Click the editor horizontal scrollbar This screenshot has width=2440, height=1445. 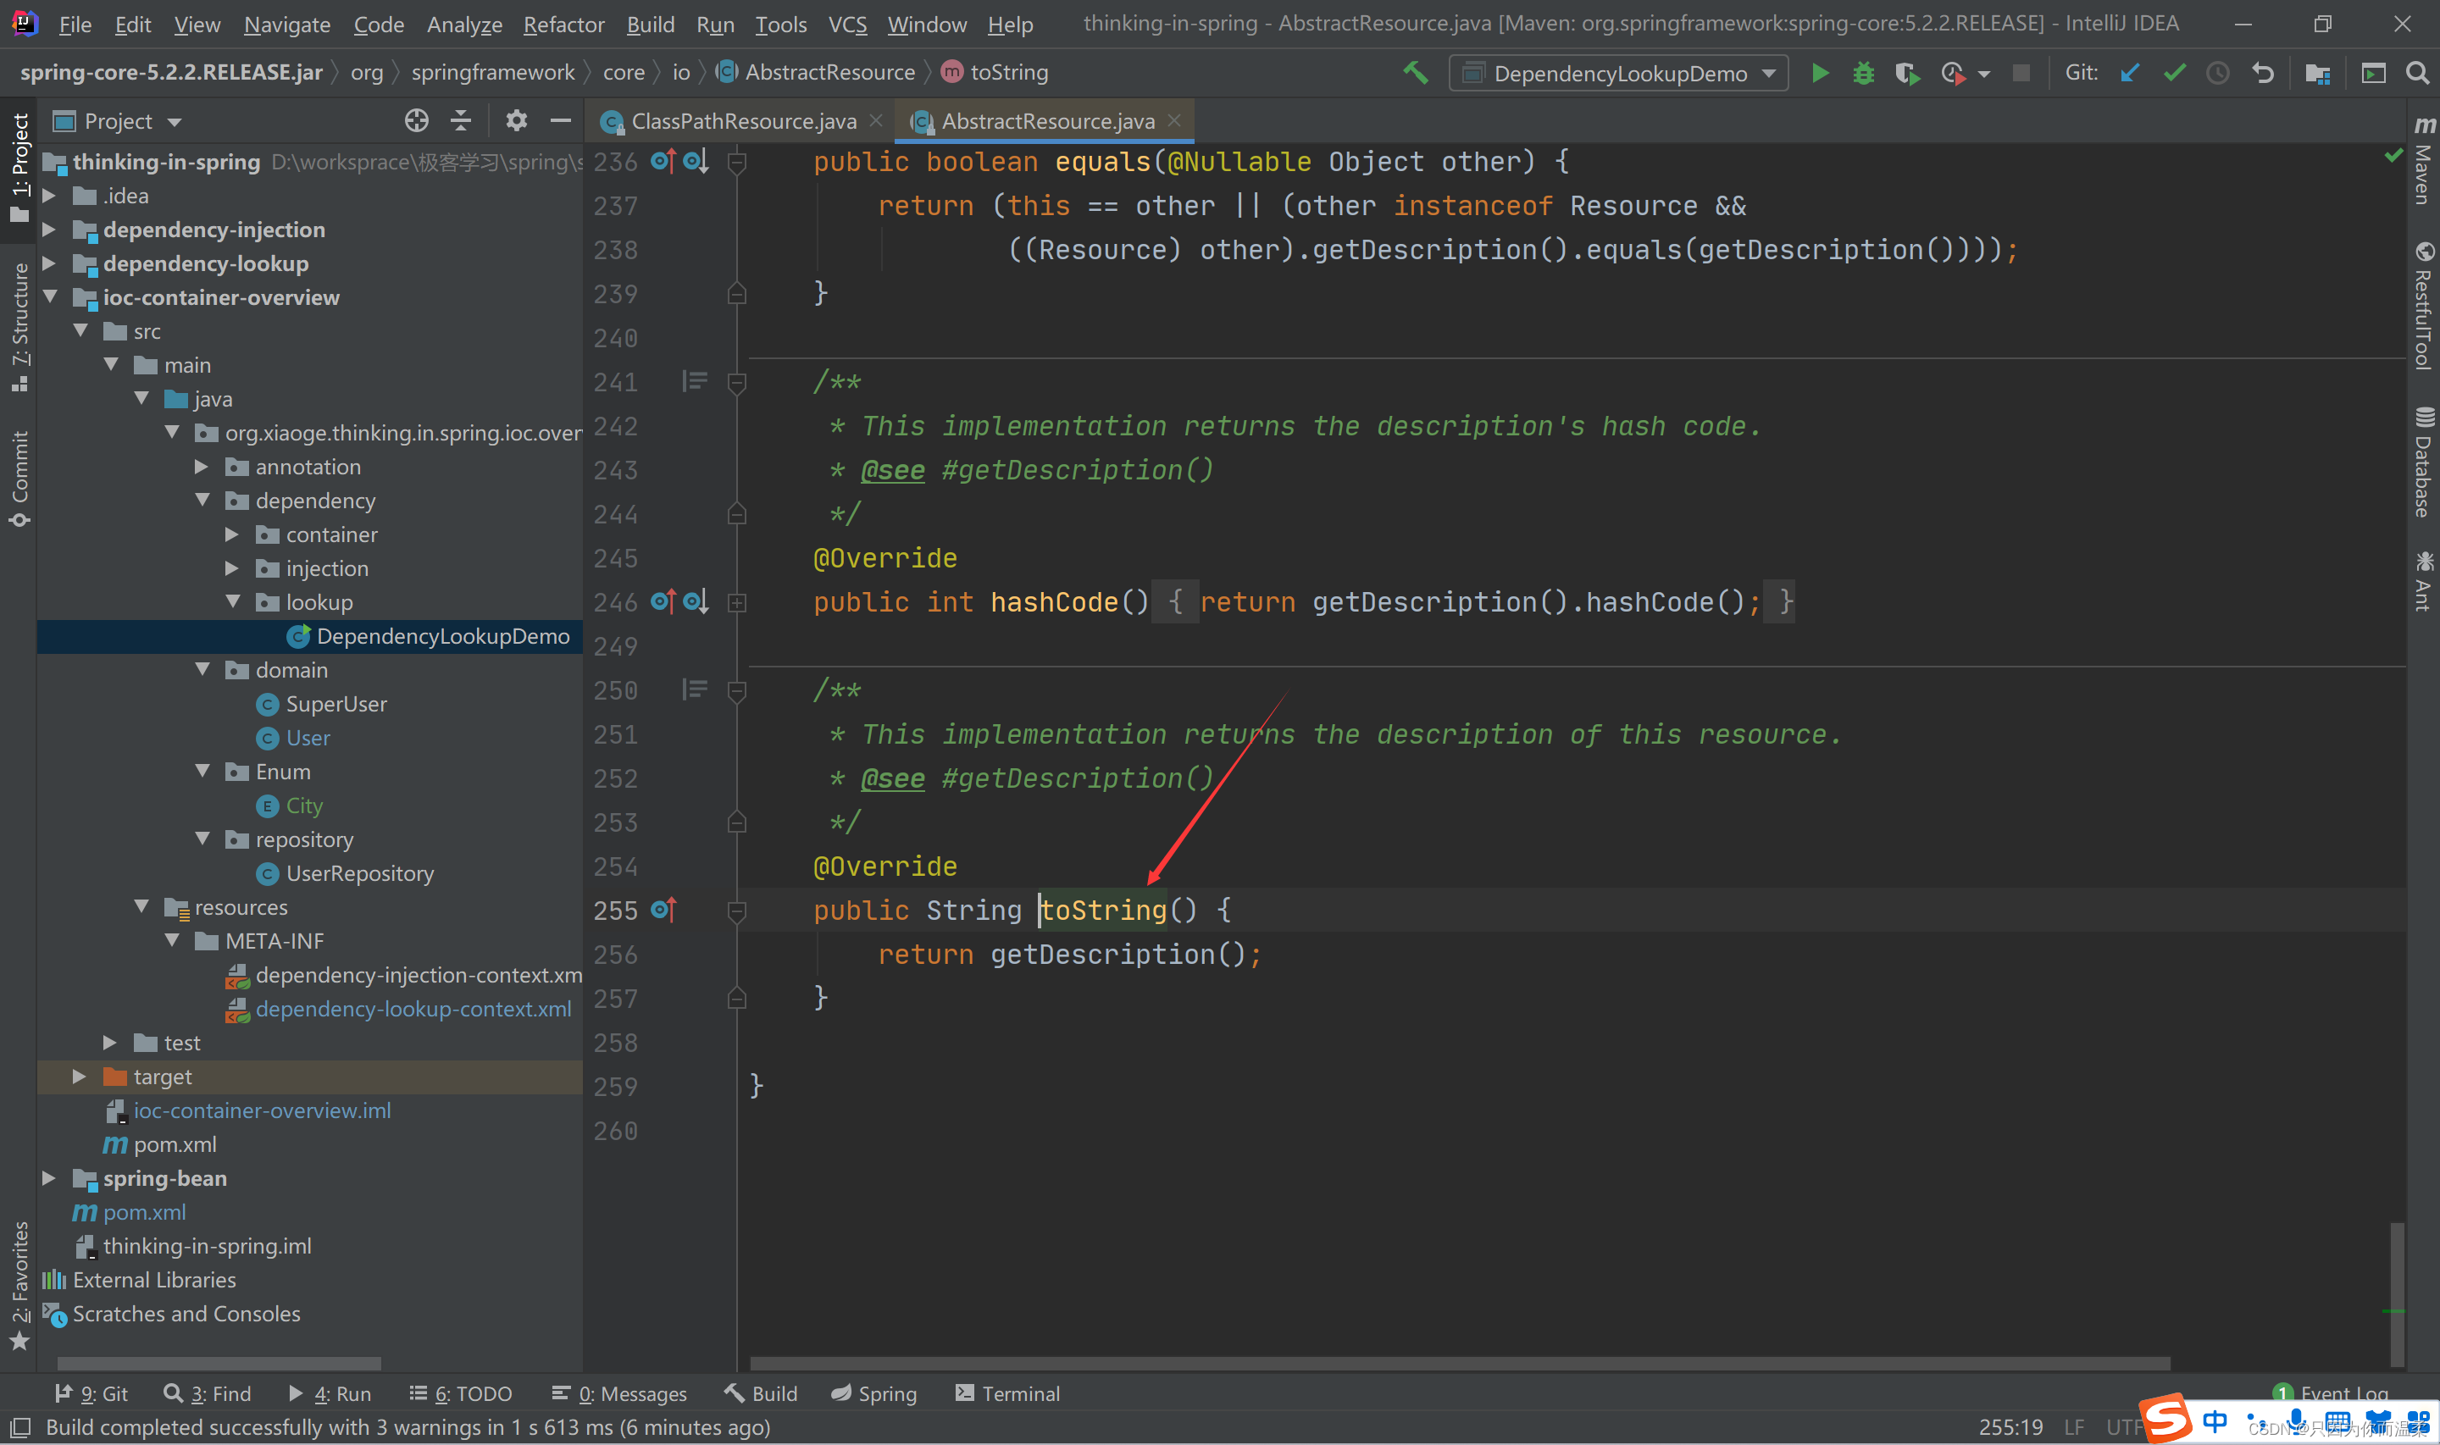coord(1459,1362)
